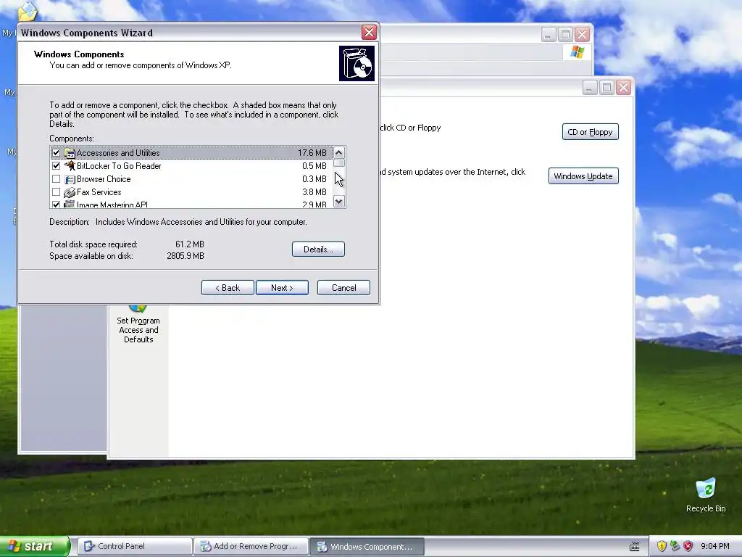Click the yellow security shield tray icon
This screenshot has width=742, height=557.
click(x=662, y=546)
